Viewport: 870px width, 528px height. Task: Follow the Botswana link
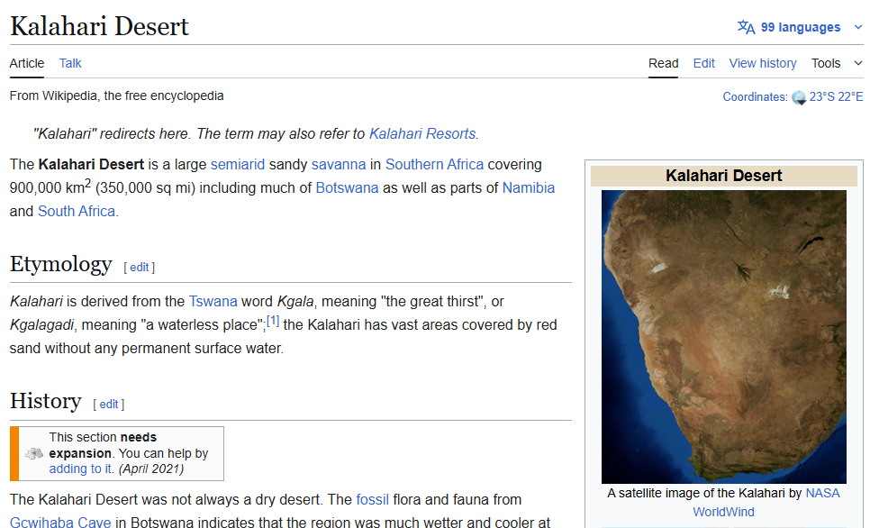(347, 187)
